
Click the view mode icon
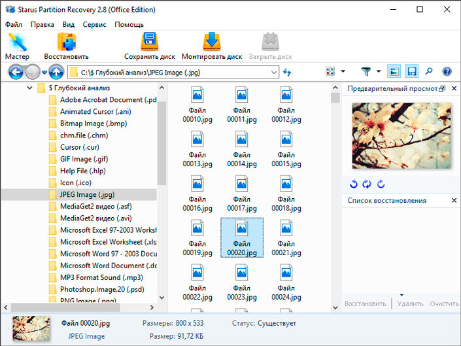(330, 71)
